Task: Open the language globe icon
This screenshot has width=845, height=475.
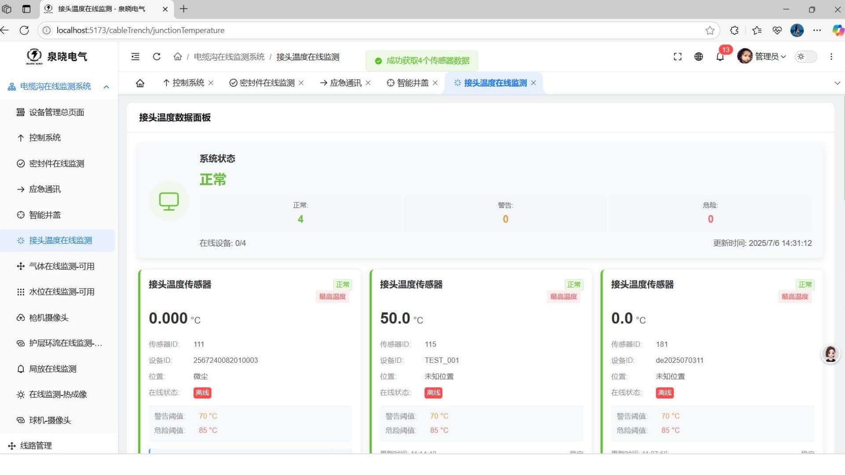Action: point(698,57)
